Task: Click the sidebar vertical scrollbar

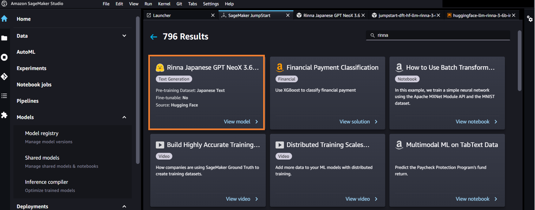Action: click(138, 90)
